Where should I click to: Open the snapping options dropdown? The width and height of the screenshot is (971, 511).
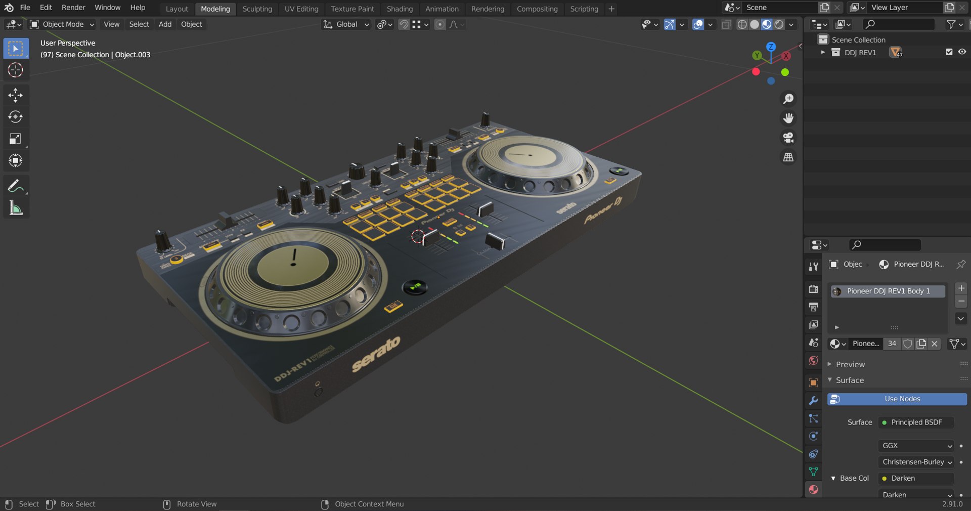(421, 24)
